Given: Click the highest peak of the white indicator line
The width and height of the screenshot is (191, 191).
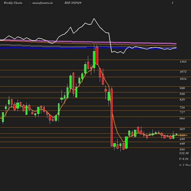Looking at the screenshot, I should [x=94, y=19].
